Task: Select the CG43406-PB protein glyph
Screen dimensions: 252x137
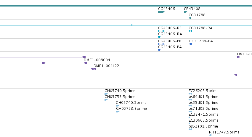Action: 161,44
